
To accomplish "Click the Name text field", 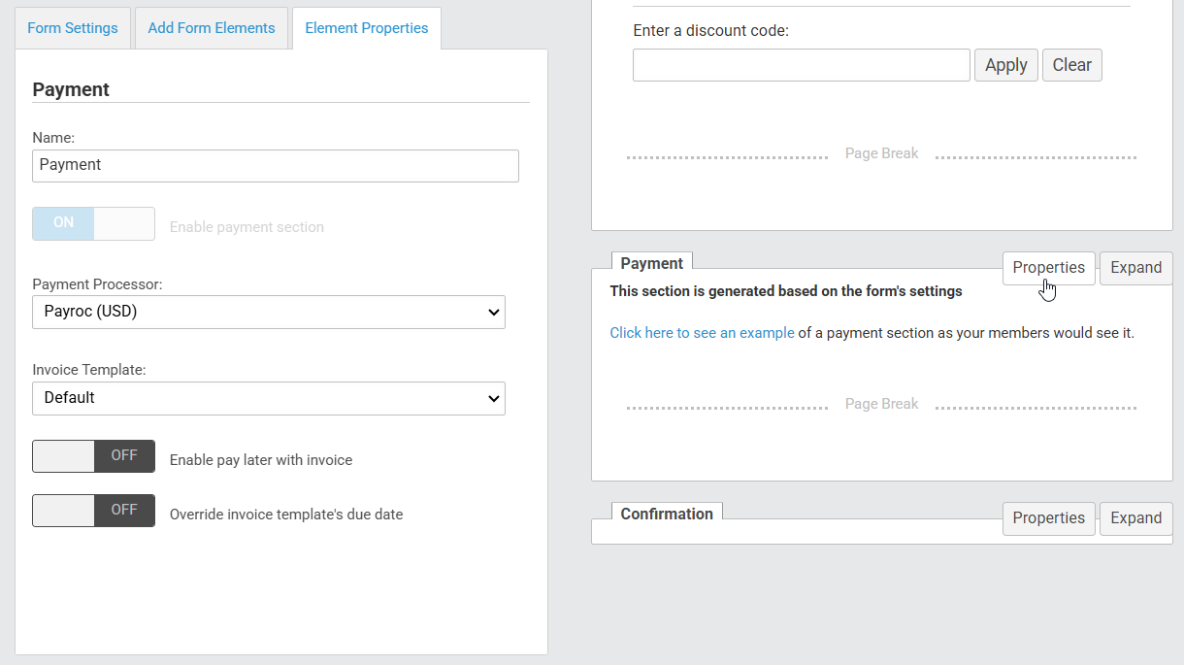I will coord(276,165).
